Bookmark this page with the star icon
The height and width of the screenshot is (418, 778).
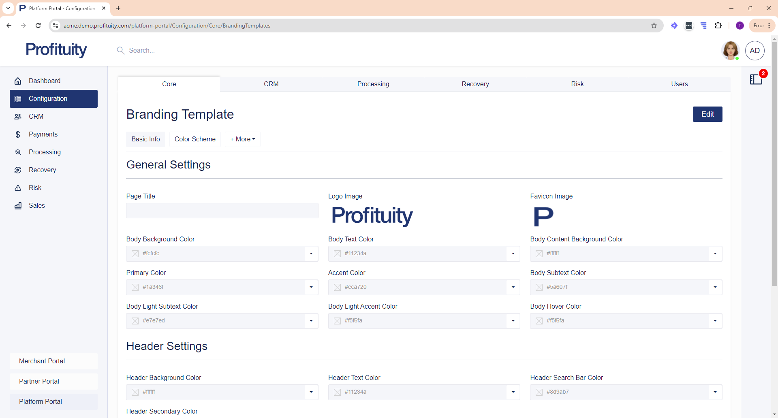tap(654, 26)
